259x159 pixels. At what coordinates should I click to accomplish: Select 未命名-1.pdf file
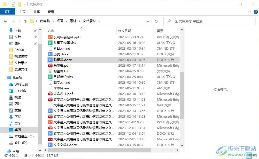click(x=63, y=94)
